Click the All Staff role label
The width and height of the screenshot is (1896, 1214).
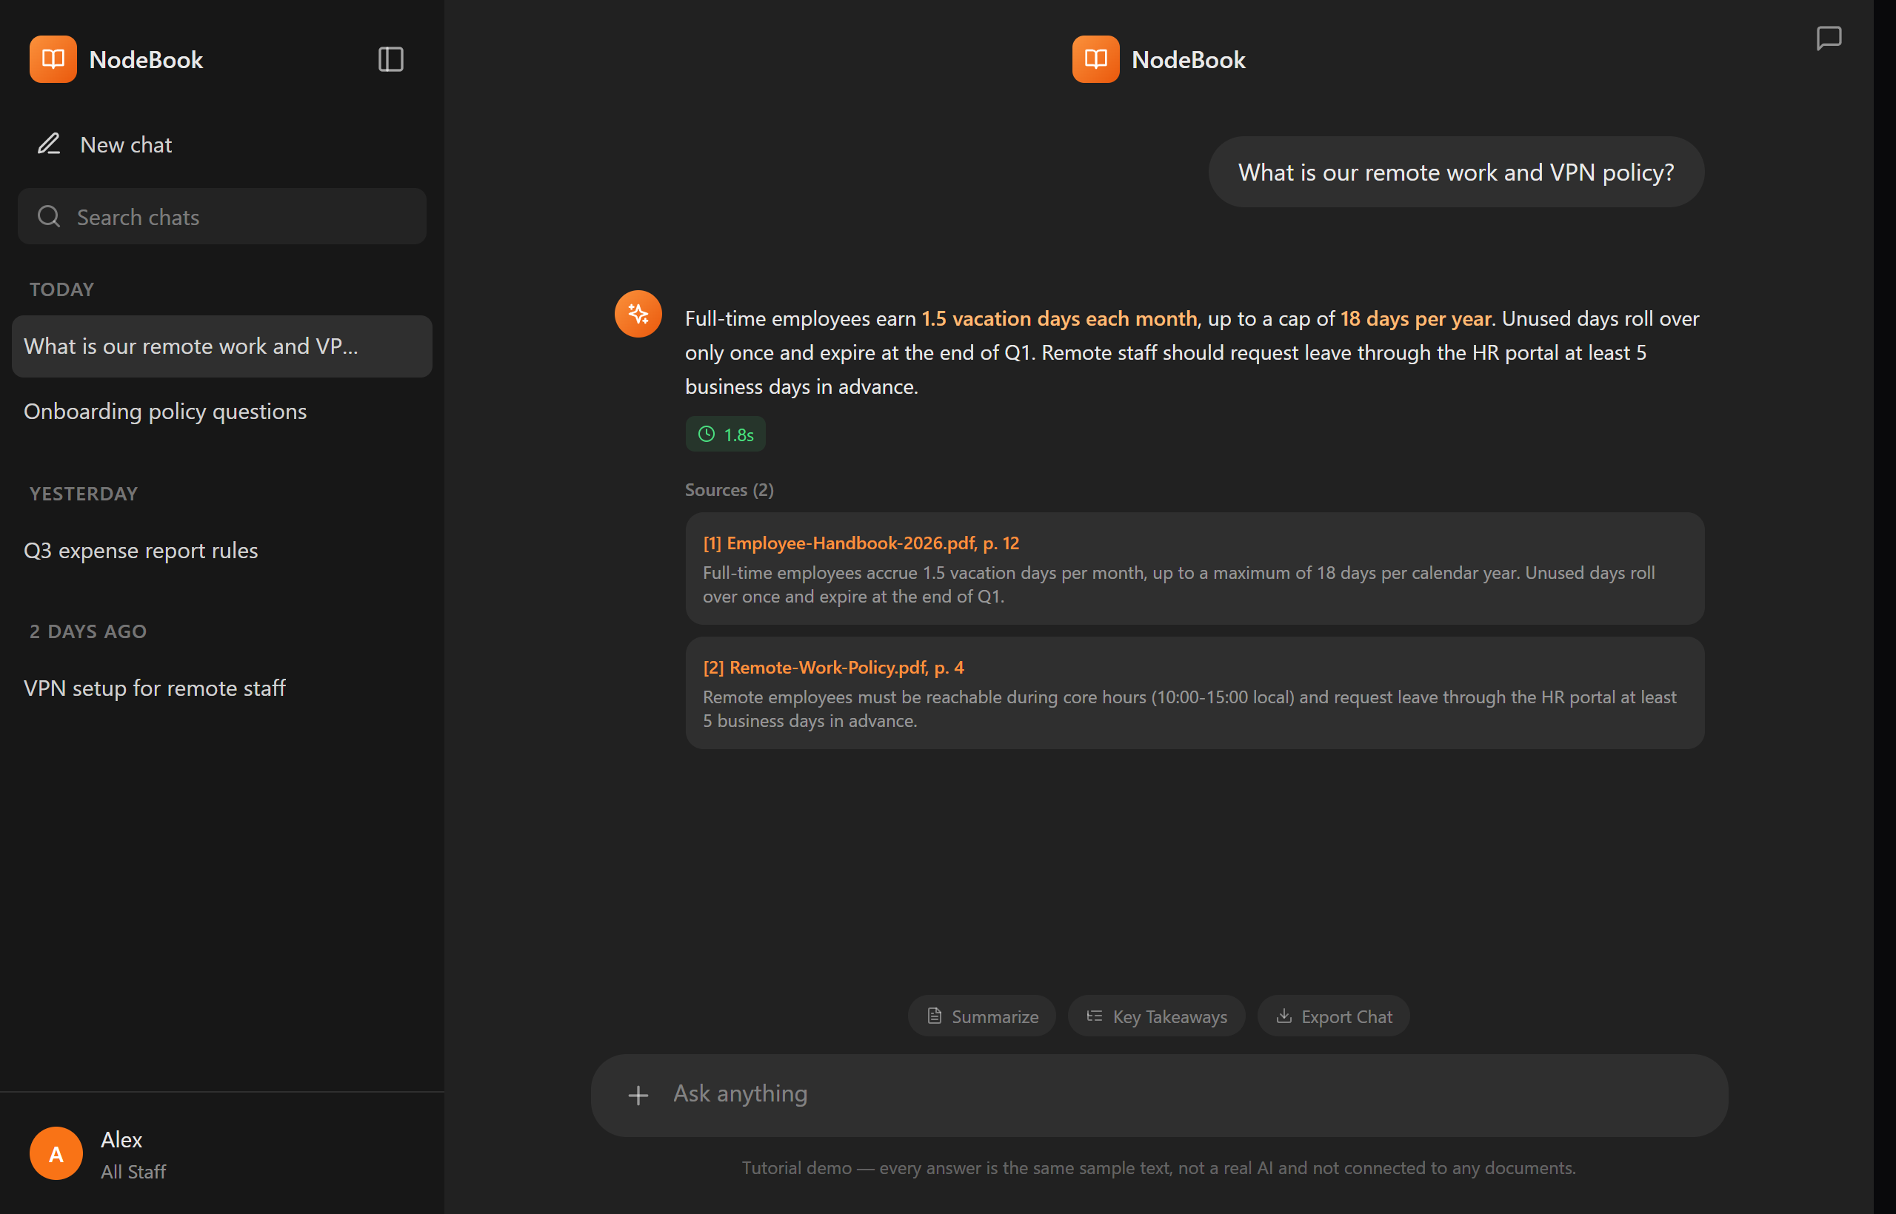point(133,1173)
